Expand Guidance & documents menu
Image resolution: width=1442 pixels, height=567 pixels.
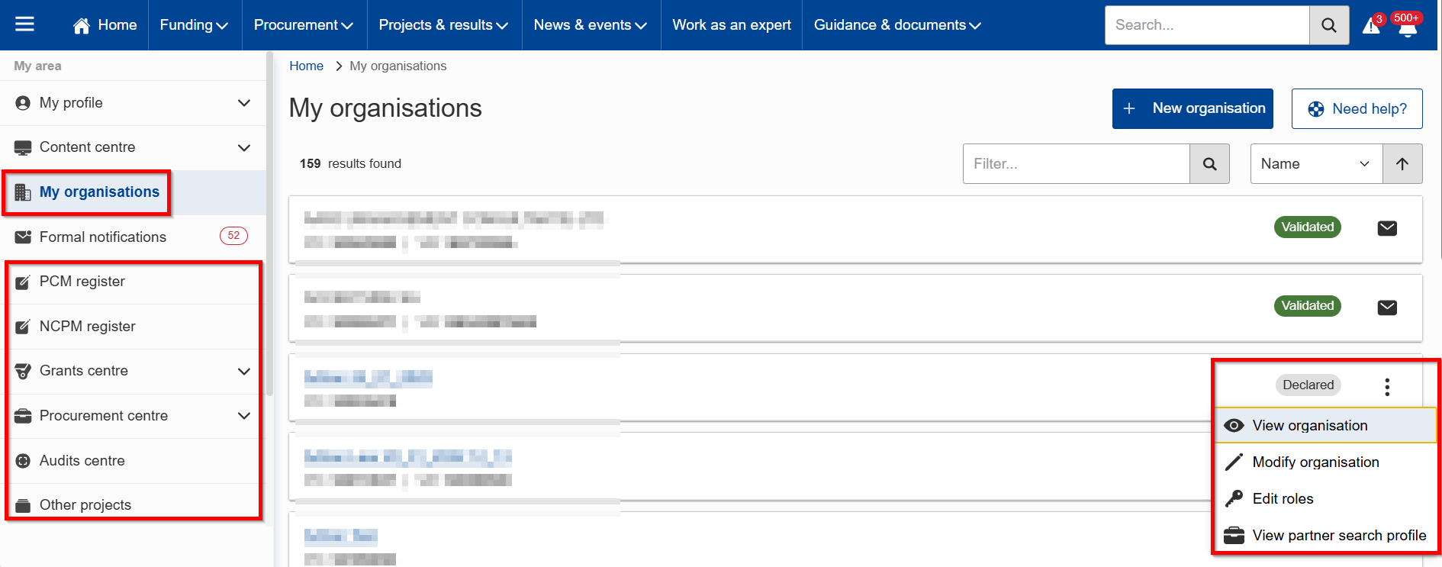tap(897, 25)
